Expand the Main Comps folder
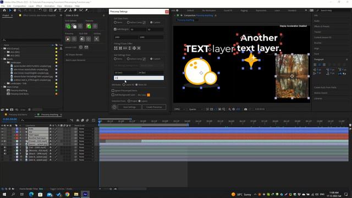 (2, 87)
